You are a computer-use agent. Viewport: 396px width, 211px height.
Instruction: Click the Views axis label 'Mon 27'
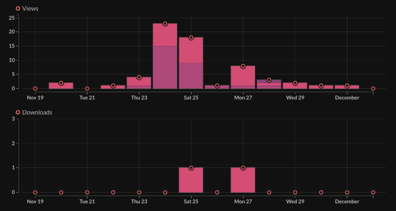point(243,98)
